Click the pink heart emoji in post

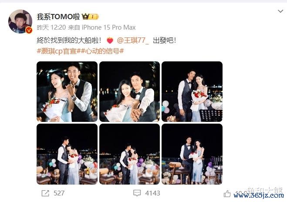(110, 40)
